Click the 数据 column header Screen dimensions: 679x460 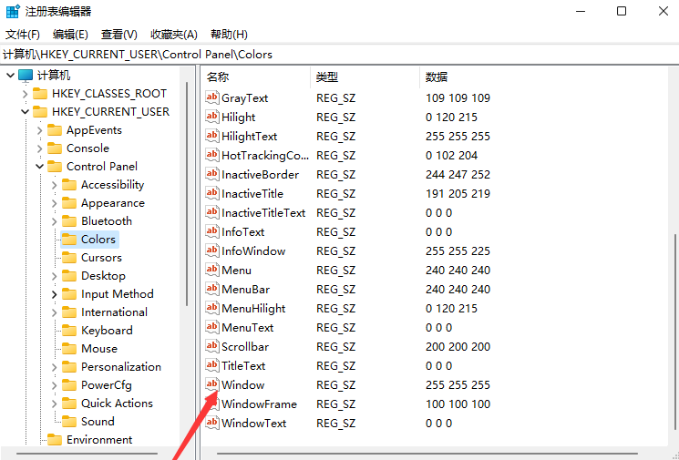tap(437, 77)
